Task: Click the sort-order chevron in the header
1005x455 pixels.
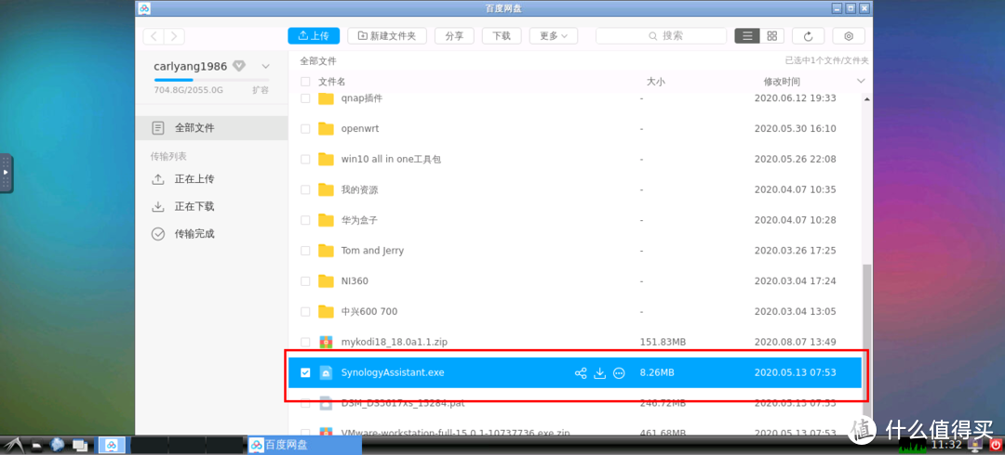Action: (861, 81)
